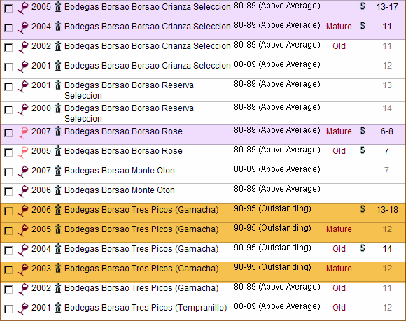Click the producer icon beside 2002 Tres Picos
Image resolution: width=406 pixels, height=321 pixels.
pyautogui.click(x=58, y=288)
